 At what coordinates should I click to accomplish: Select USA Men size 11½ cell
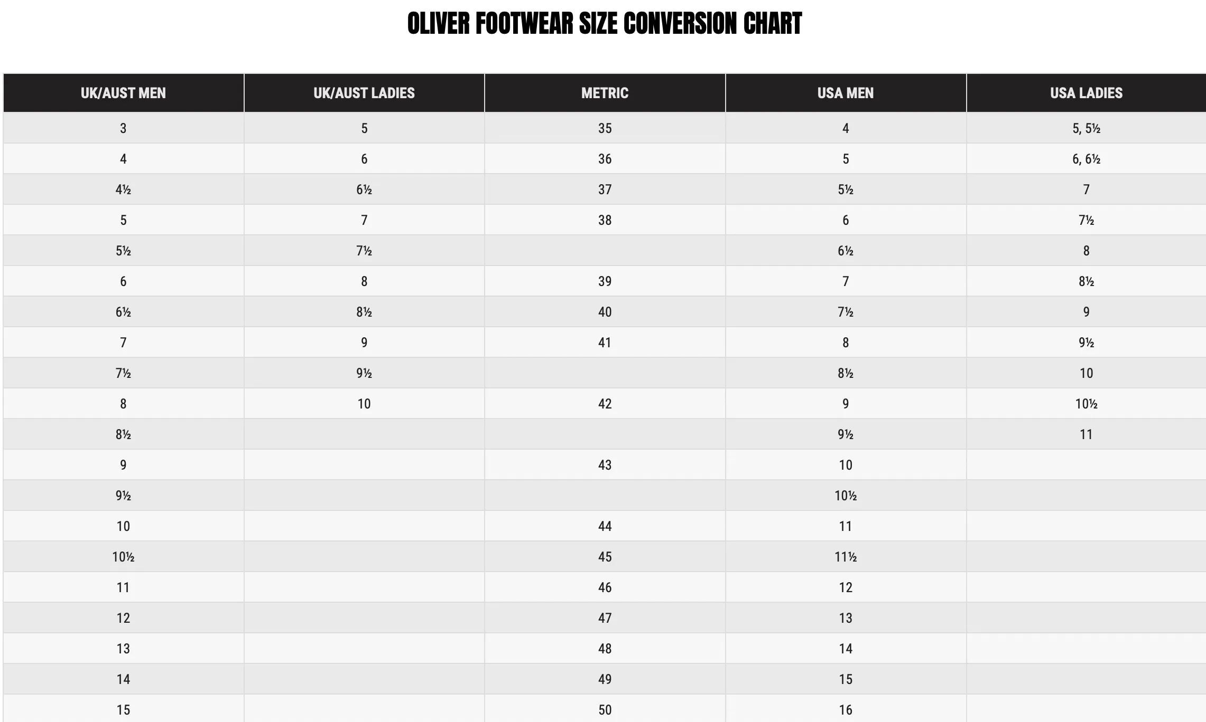pos(846,557)
